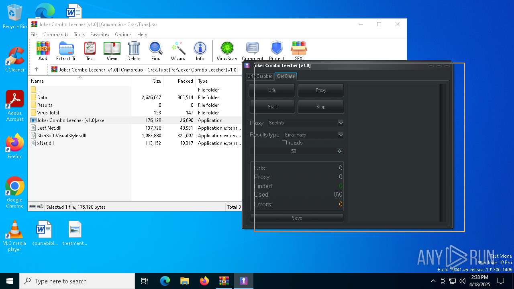Select the treatment image file on desktop

tap(75, 233)
